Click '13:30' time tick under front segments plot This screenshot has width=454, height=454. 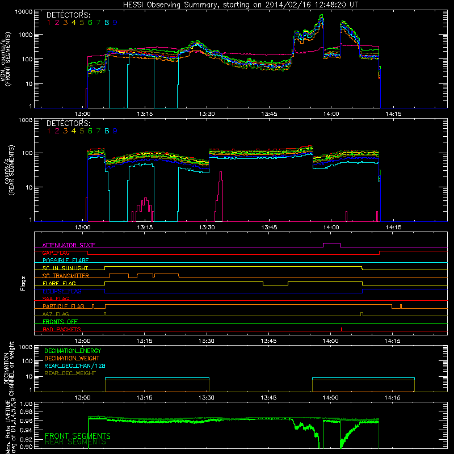click(x=207, y=114)
